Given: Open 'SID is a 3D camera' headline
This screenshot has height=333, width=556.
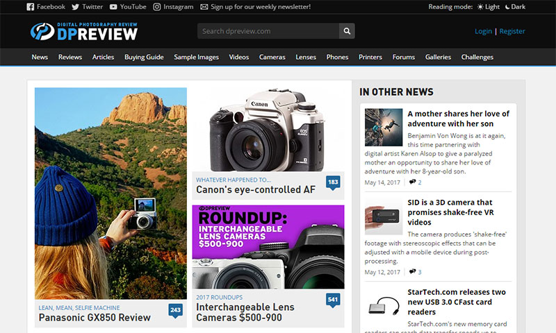Looking at the screenshot, I should 450,212.
